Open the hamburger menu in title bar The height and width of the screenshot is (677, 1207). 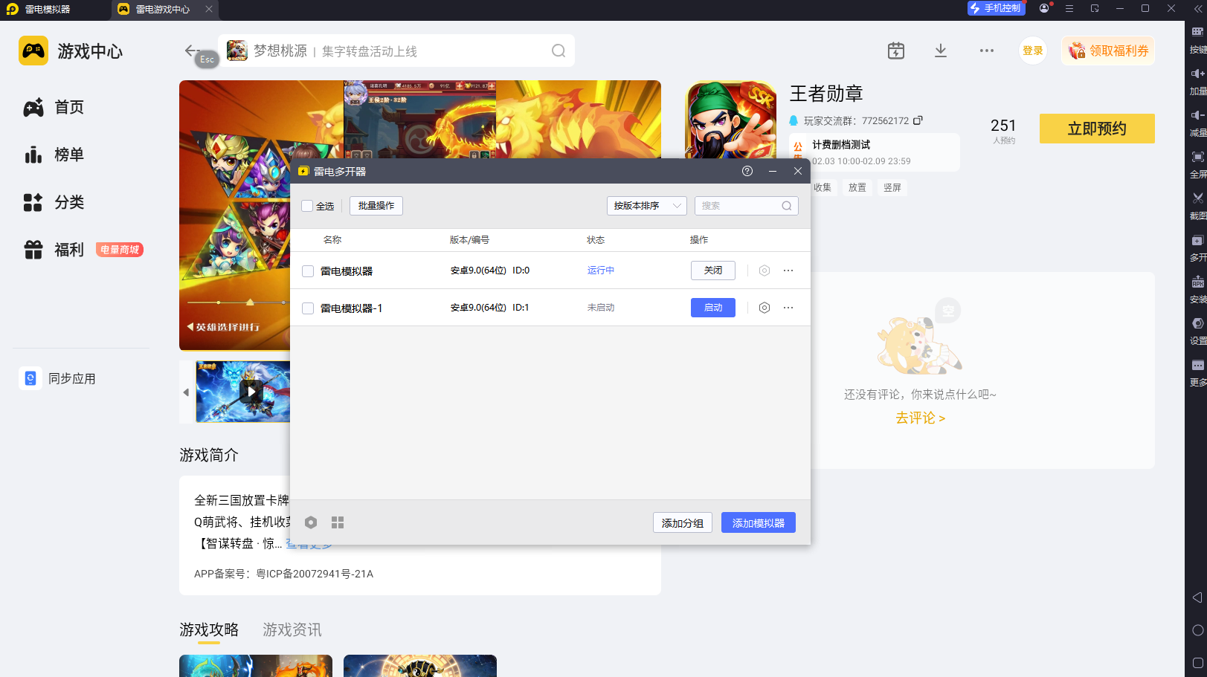(1069, 8)
